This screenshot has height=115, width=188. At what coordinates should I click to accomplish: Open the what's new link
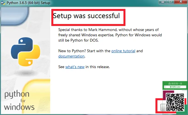tap(75, 67)
